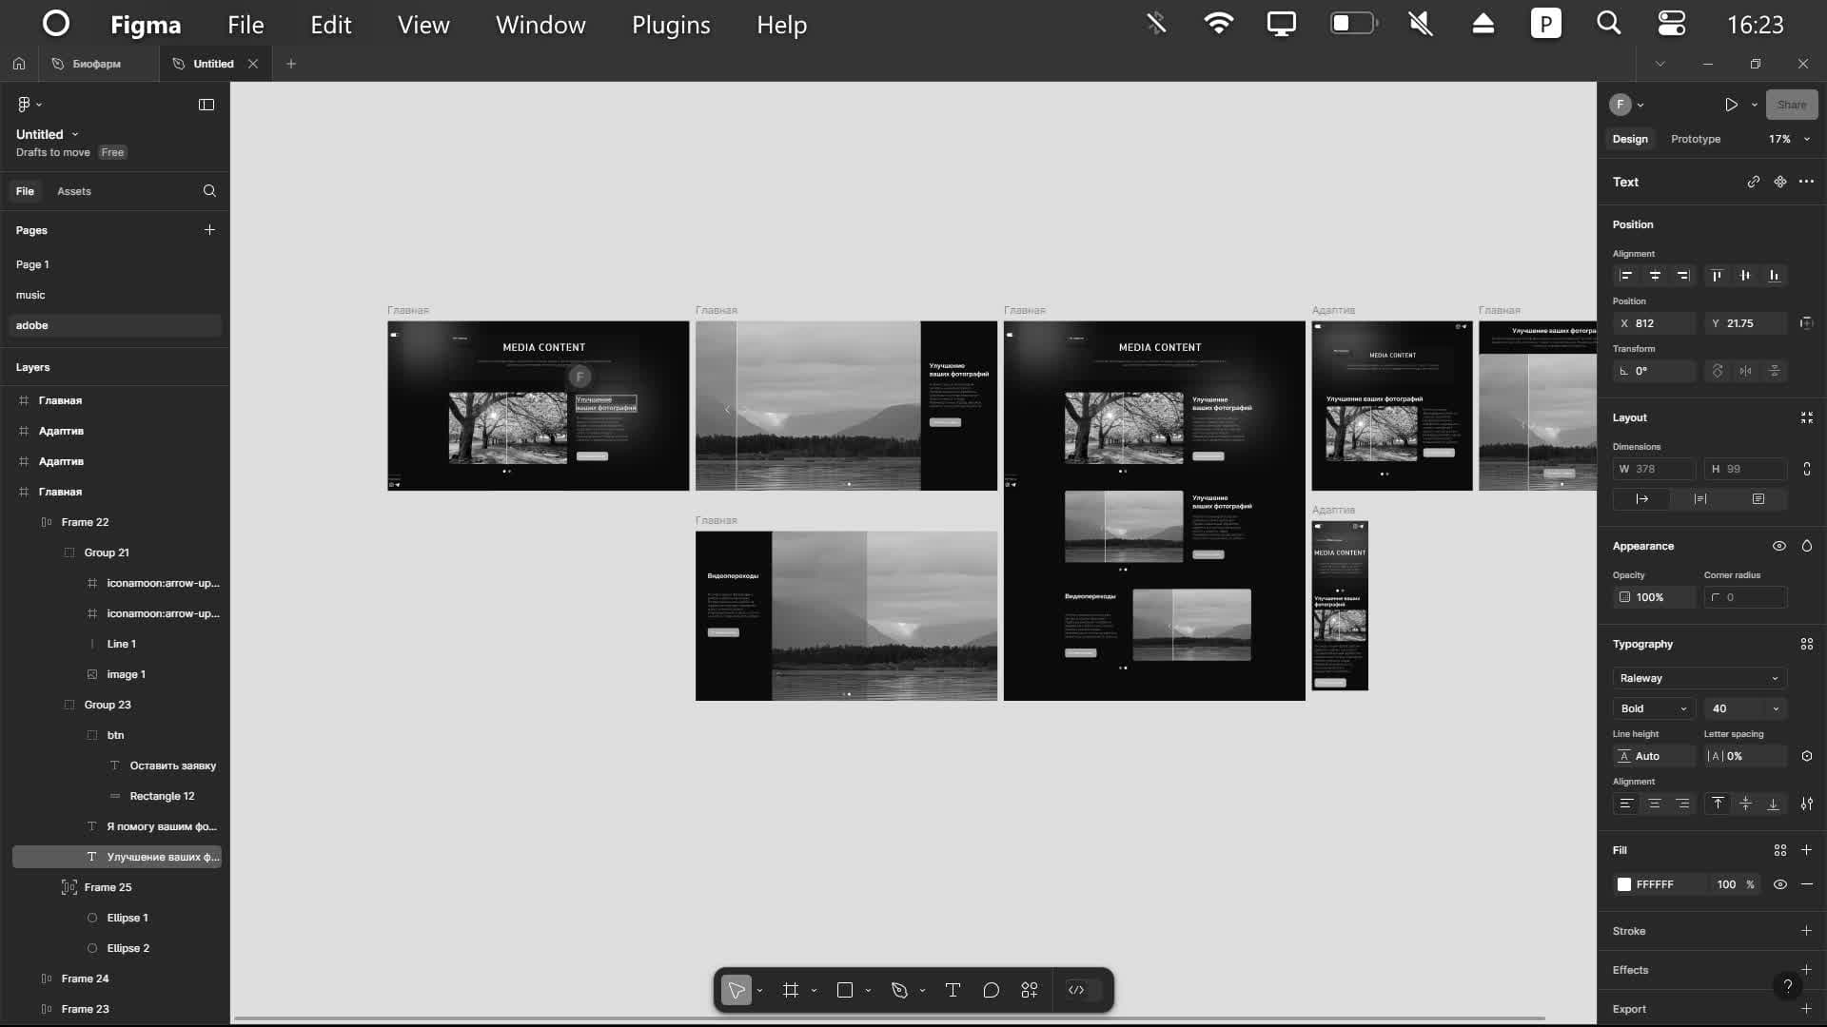The width and height of the screenshot is (1827, 1027).
Task: Click the Figma home icon
Action: coord(19,64)
